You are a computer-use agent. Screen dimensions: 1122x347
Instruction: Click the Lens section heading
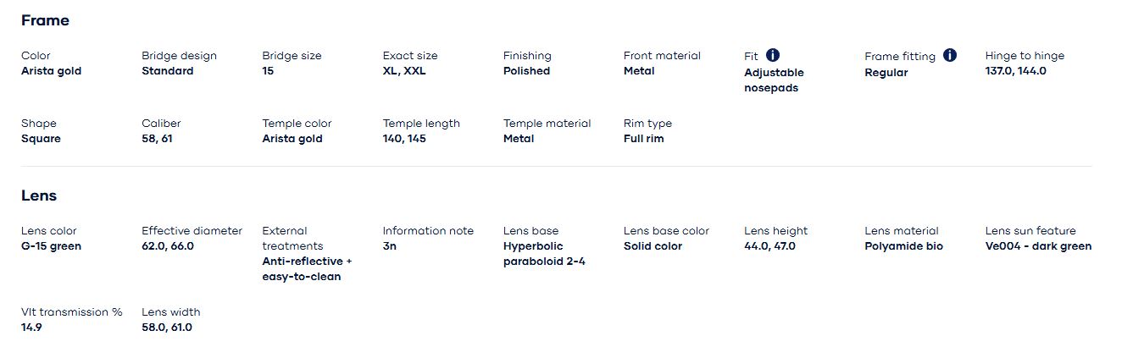click(x=39, y=196)
